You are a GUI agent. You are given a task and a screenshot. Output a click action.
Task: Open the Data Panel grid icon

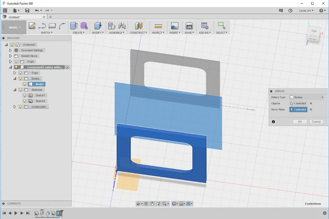[5, 11]
